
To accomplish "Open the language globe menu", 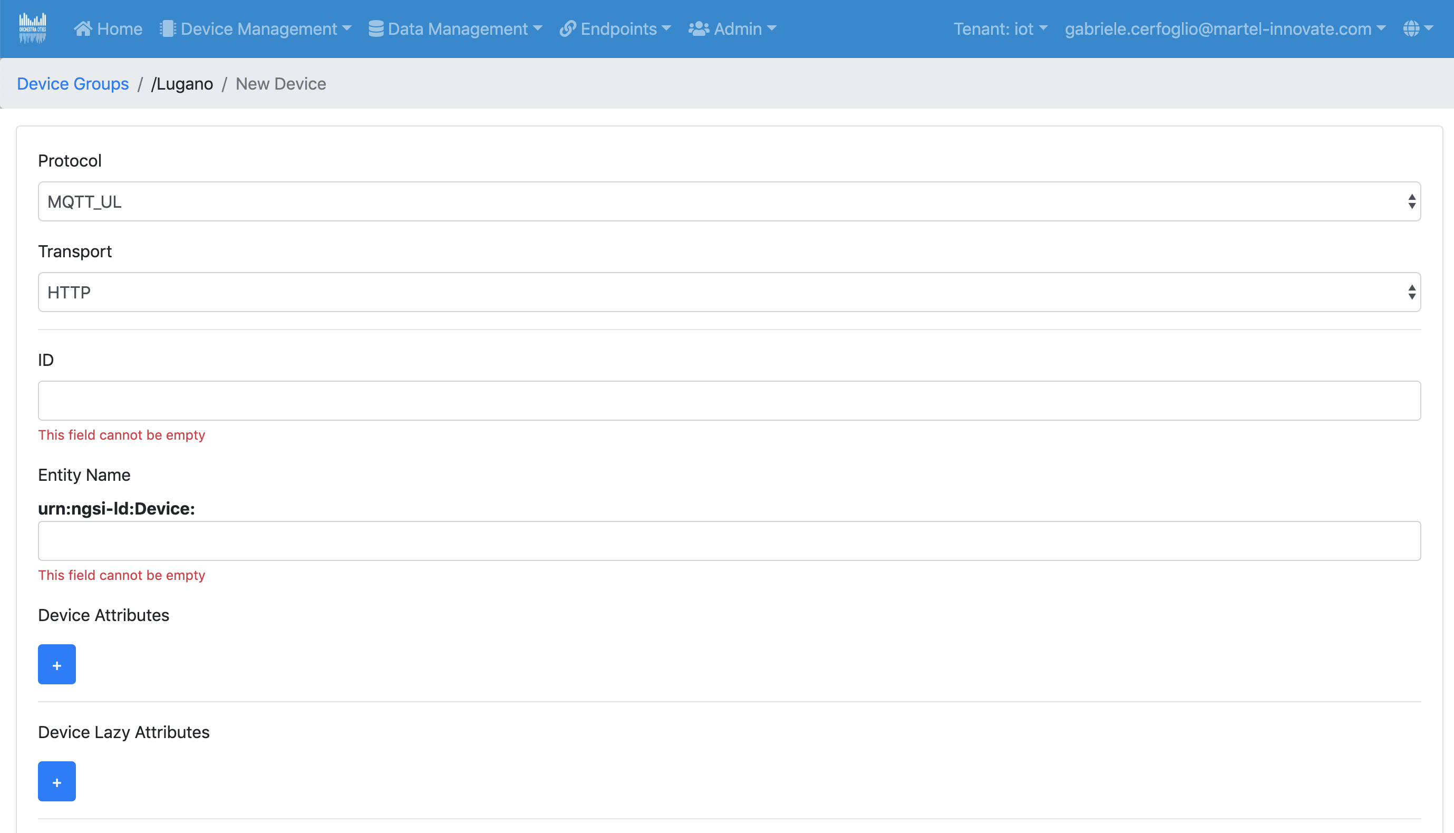I will [x=1418, y=28].
